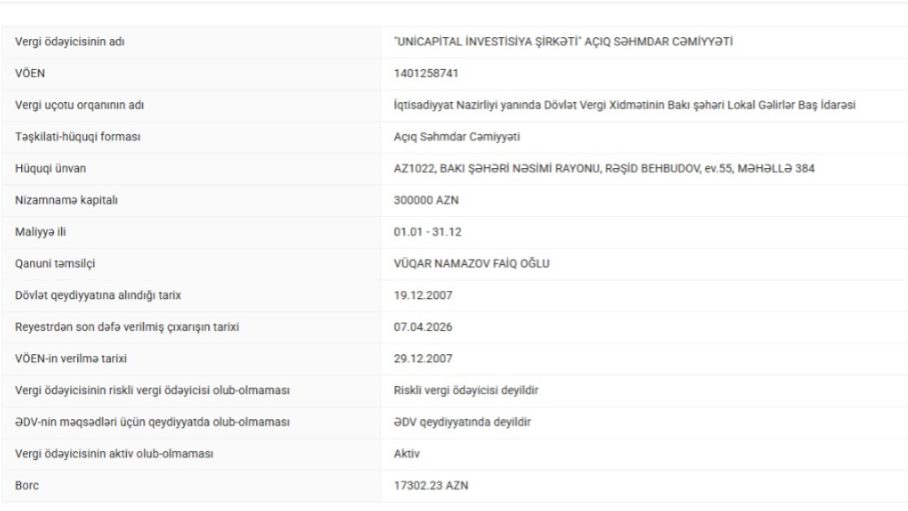Click the VÖEN number 1401258741

[426, 73]
